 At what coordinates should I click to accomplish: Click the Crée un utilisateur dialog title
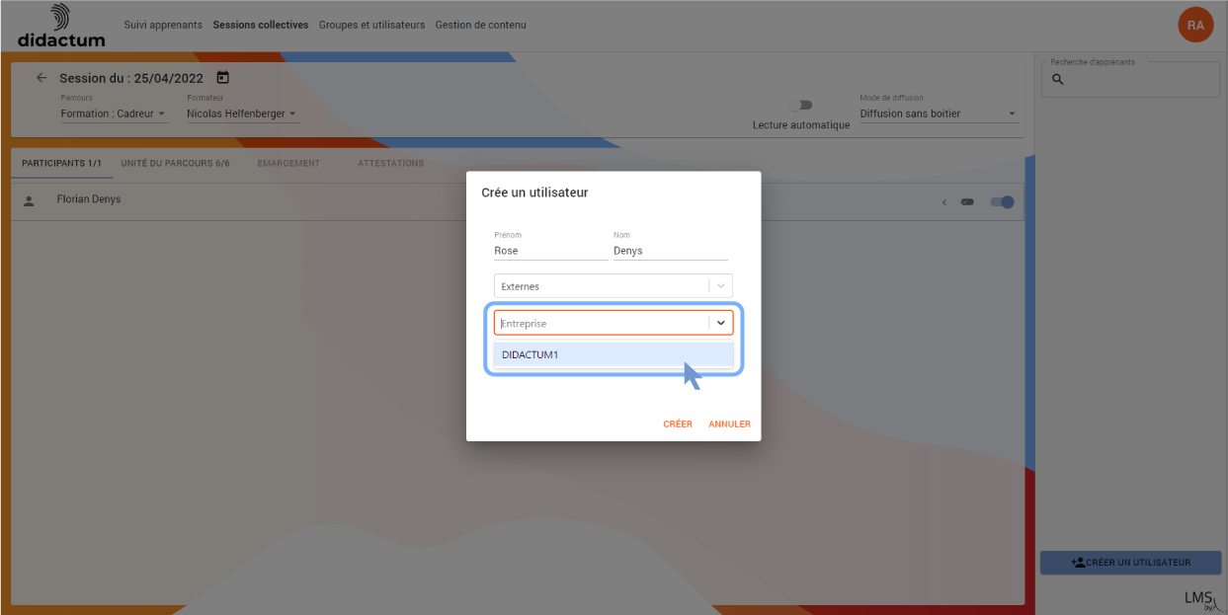point(534,192)
